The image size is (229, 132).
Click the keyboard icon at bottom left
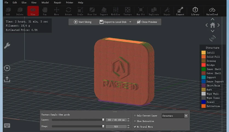click(7, 125)
